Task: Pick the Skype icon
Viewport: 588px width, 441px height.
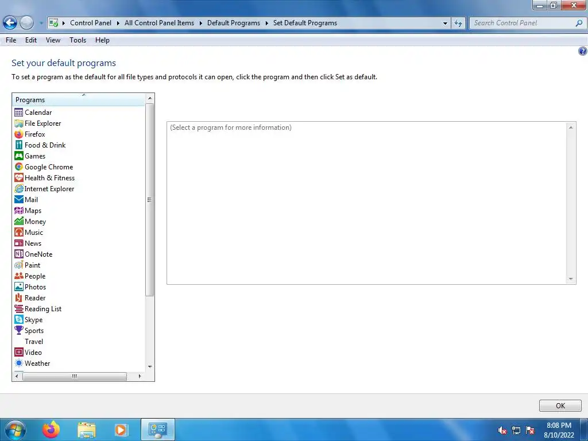Action: pyautogui.click(x=18, y=320)
